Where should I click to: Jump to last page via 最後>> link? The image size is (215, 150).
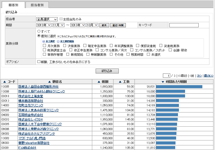coord(209,76)
